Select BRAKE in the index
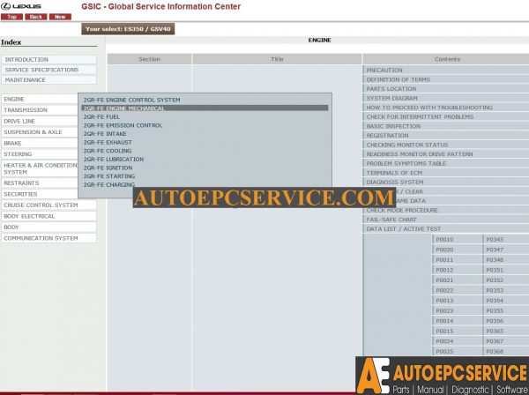 click(x=40, y=144)
